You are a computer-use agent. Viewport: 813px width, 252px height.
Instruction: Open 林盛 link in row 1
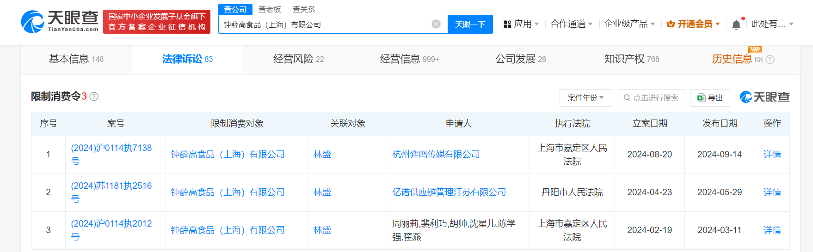(322, 155)
